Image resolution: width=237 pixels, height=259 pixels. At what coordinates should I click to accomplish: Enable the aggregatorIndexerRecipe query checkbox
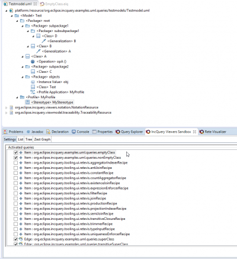tap(15, 163)
